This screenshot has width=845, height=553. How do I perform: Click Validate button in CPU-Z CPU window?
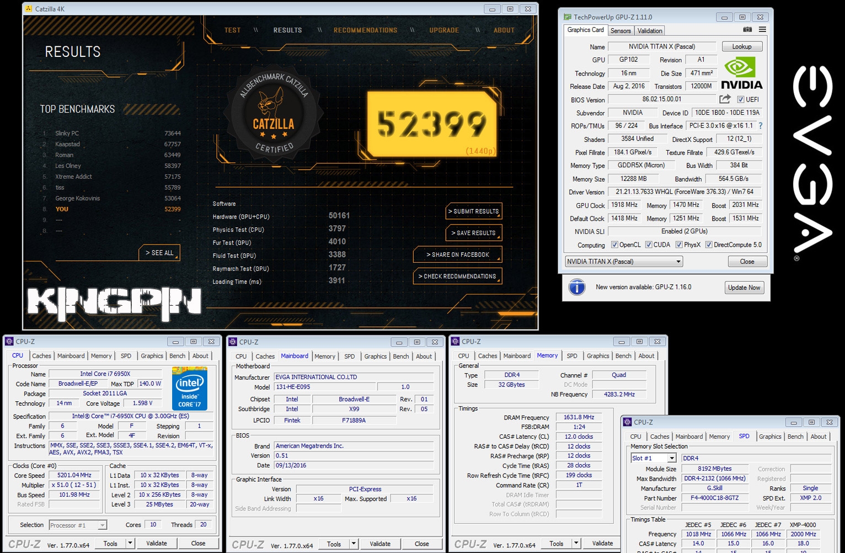click(x=157, y=543)
